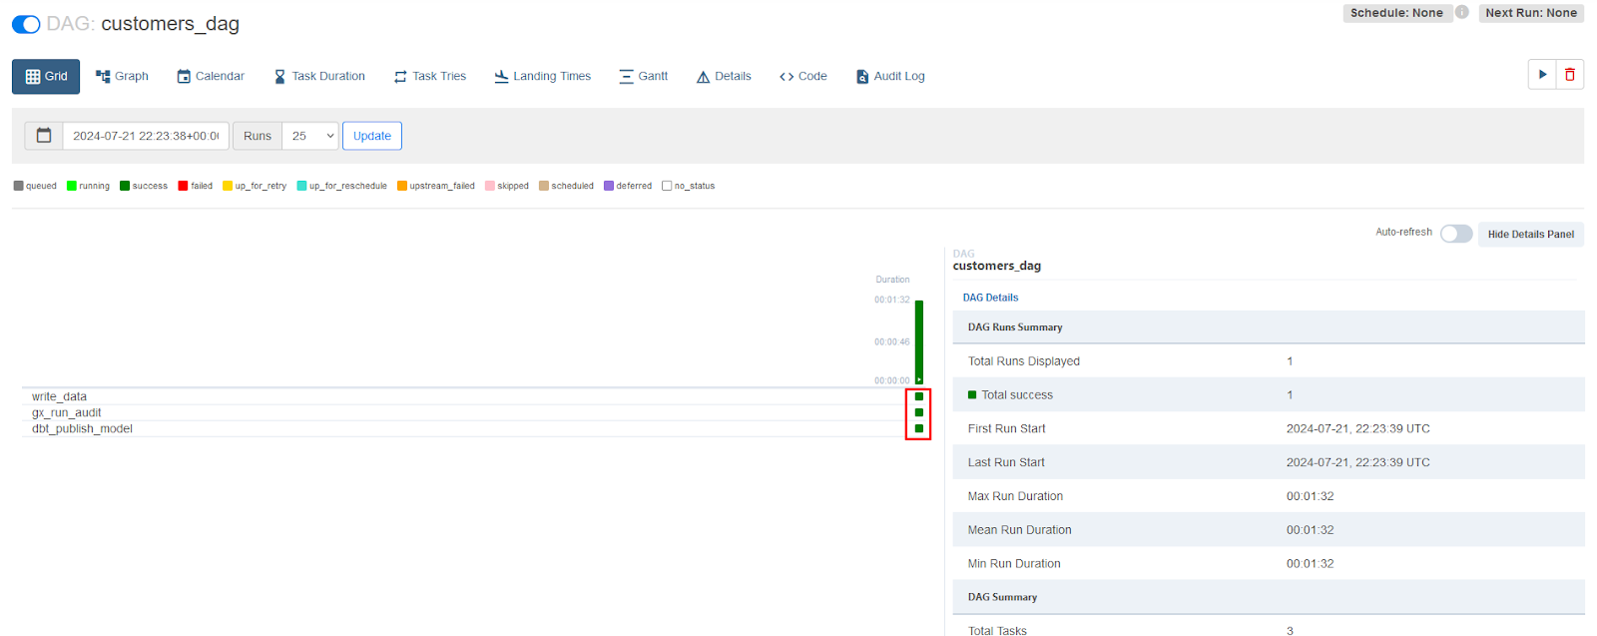Click the no_status legend box

coord(667,186)
